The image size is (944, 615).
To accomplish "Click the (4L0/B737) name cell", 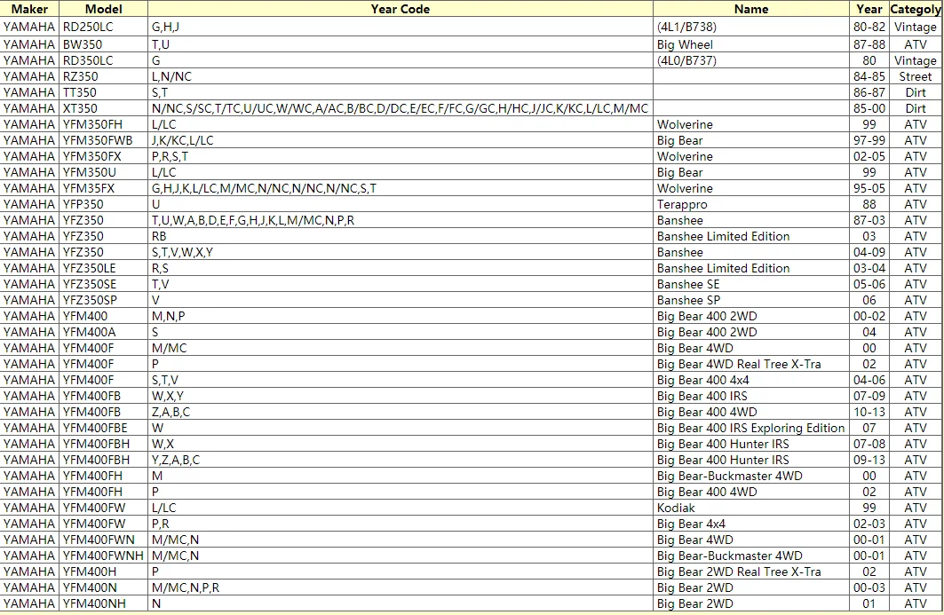I will (x=750, y=60).
